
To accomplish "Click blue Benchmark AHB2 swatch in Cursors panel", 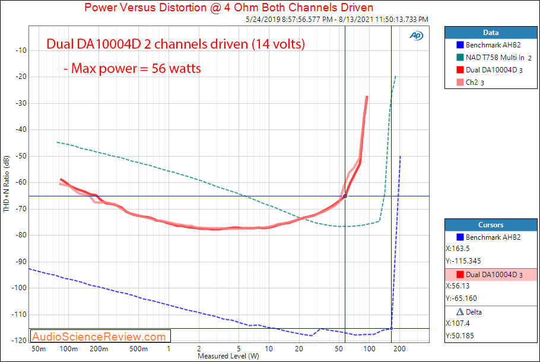I will [x=460, y=237].
